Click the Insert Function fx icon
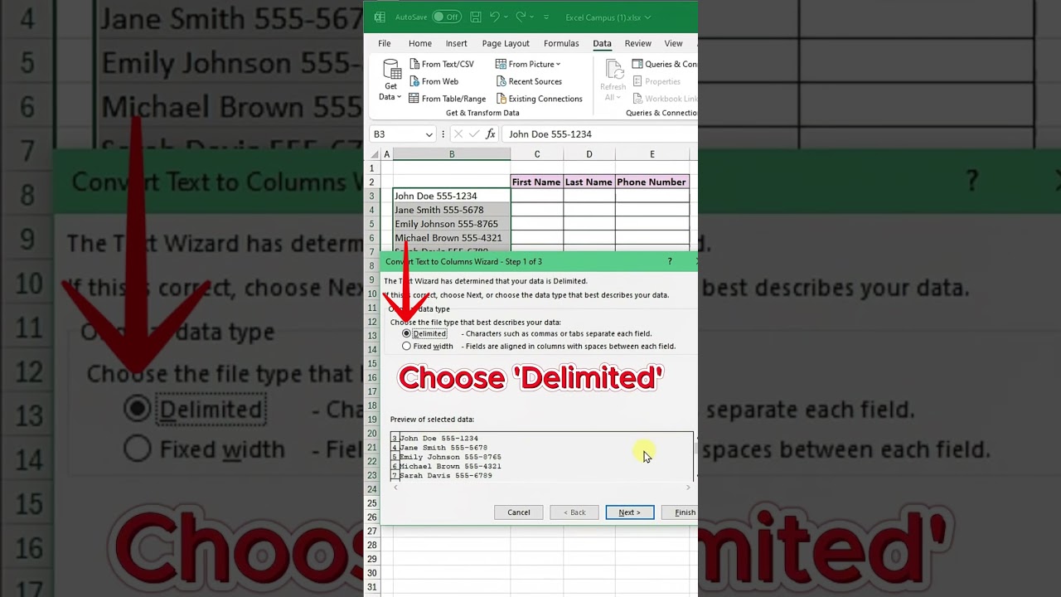The image size is (1061, 597). [x=491, y=134]
